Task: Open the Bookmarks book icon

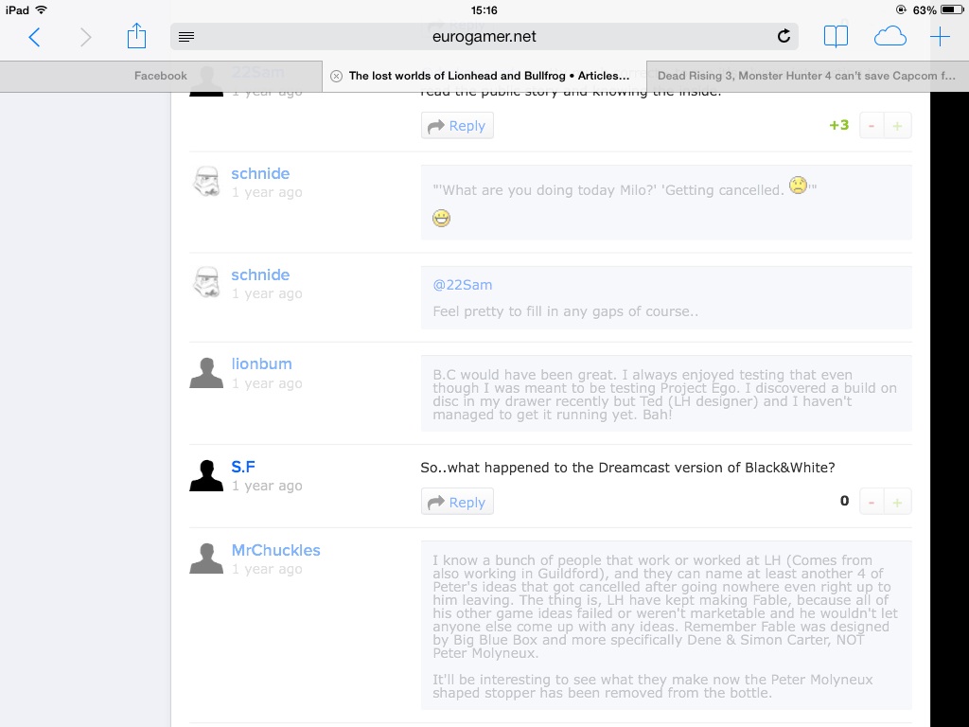Action: click(x=836, y=37)
